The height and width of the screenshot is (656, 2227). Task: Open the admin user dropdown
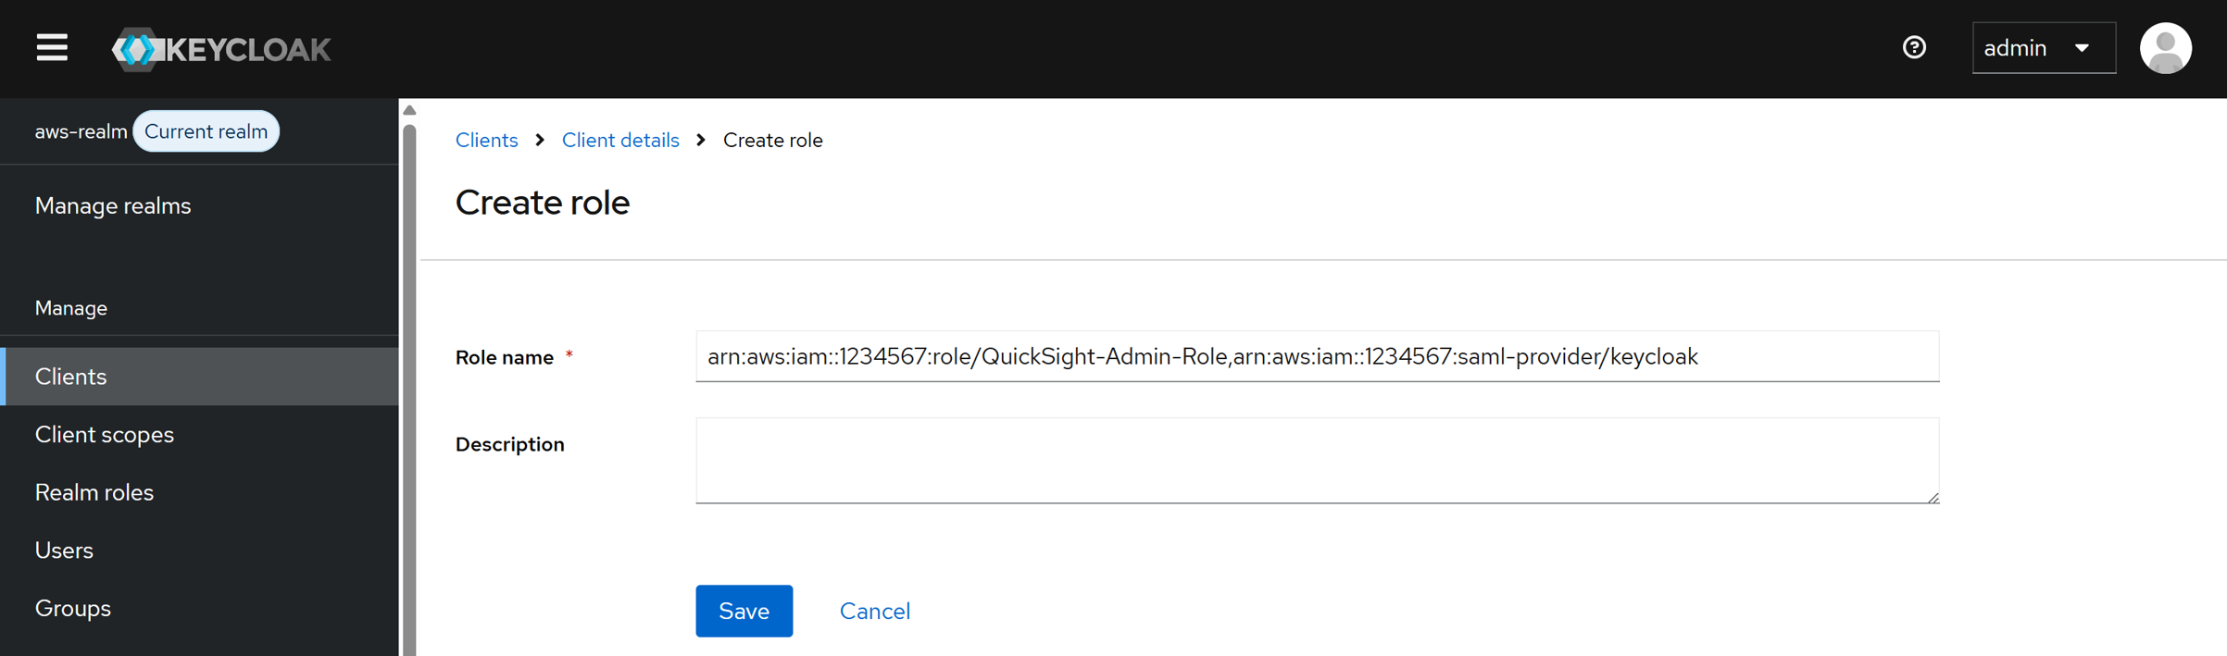point(2044,48)
